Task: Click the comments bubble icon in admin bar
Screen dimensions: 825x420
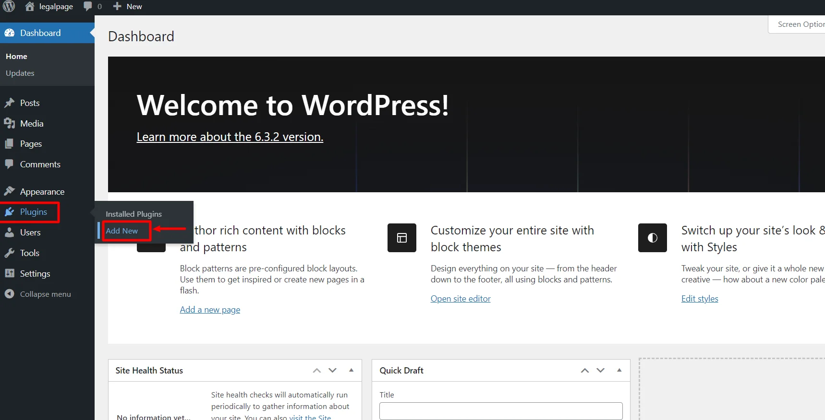Action: tap(88, 6)
